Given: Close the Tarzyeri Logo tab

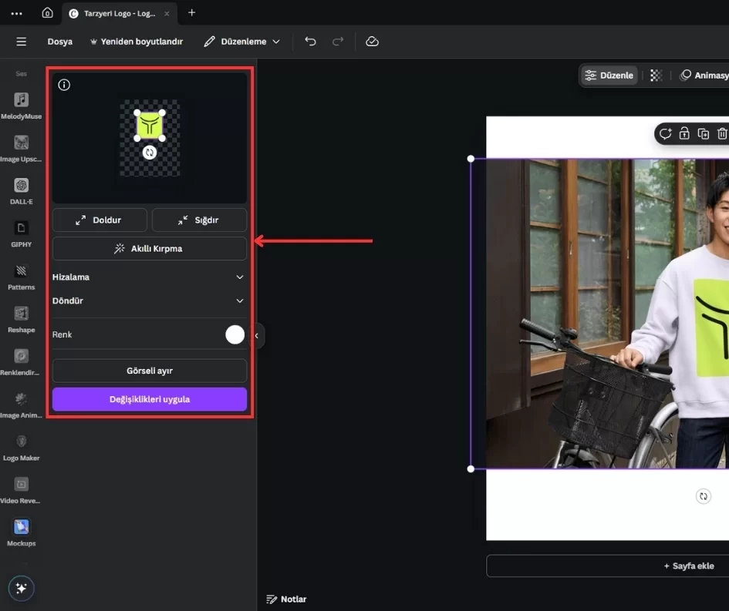Looking at the screenshot, I should click(167, 13).
